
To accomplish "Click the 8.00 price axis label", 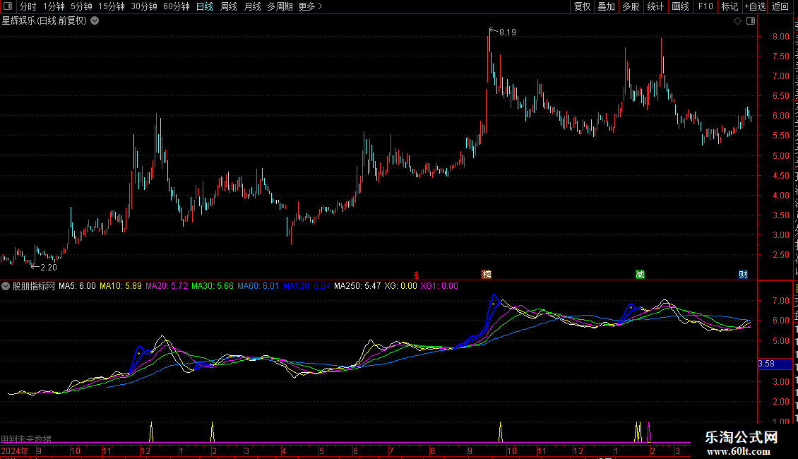I will tap(780, 37).
